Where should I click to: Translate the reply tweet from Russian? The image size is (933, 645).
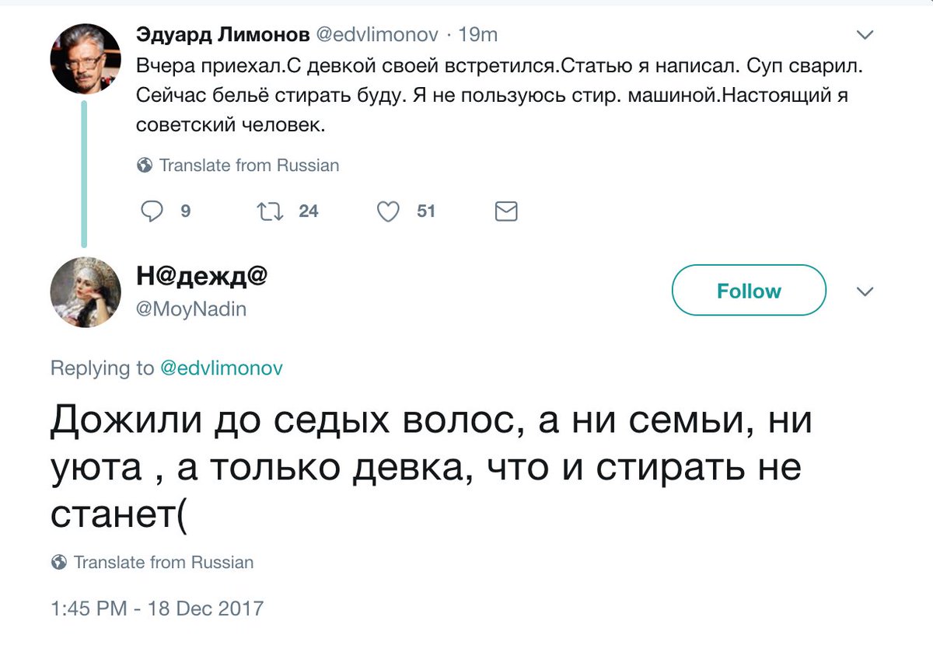(x=163, y=563)
